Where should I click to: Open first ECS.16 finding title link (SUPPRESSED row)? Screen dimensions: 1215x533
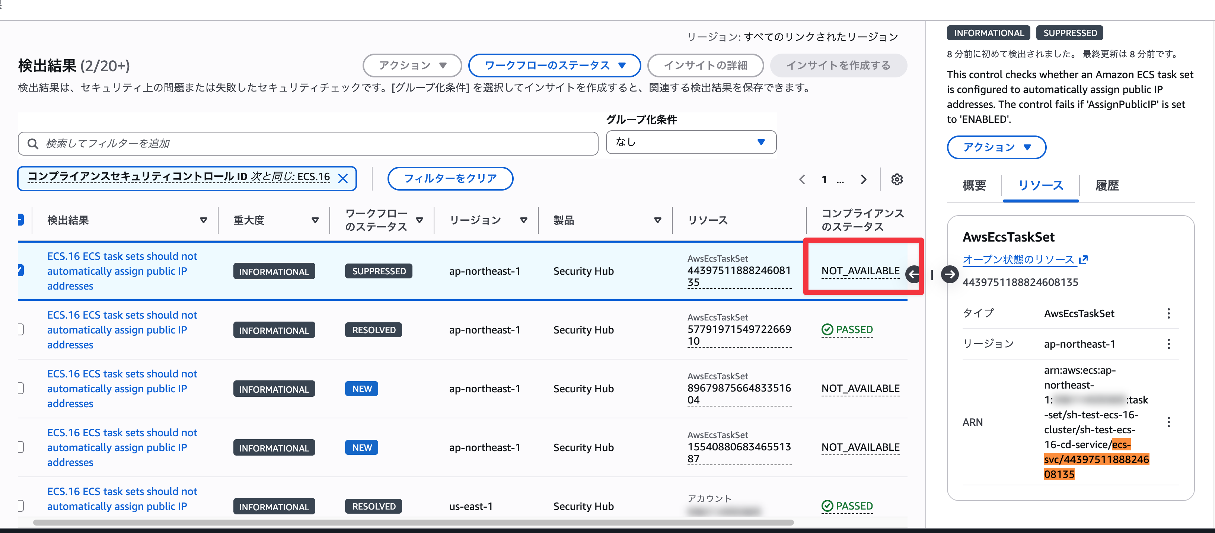[122, 271]
